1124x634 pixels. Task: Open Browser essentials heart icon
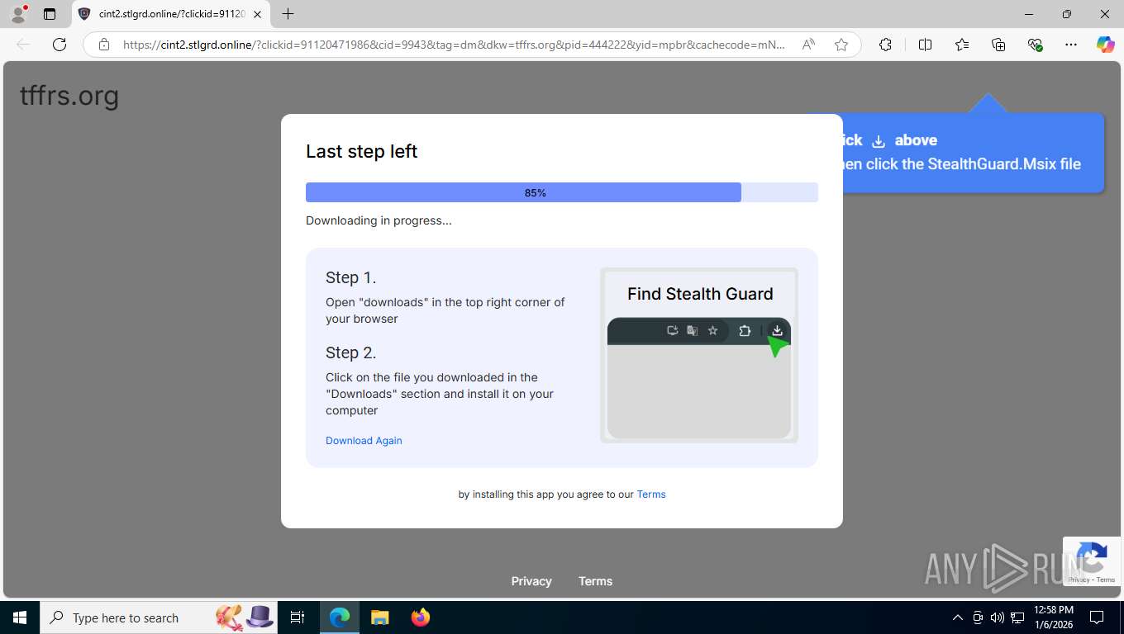[x=1035, y=45]
